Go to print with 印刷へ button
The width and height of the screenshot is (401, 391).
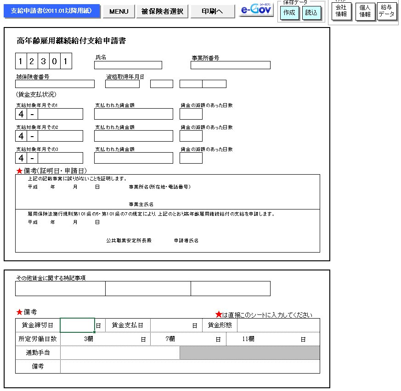point(212,11)
